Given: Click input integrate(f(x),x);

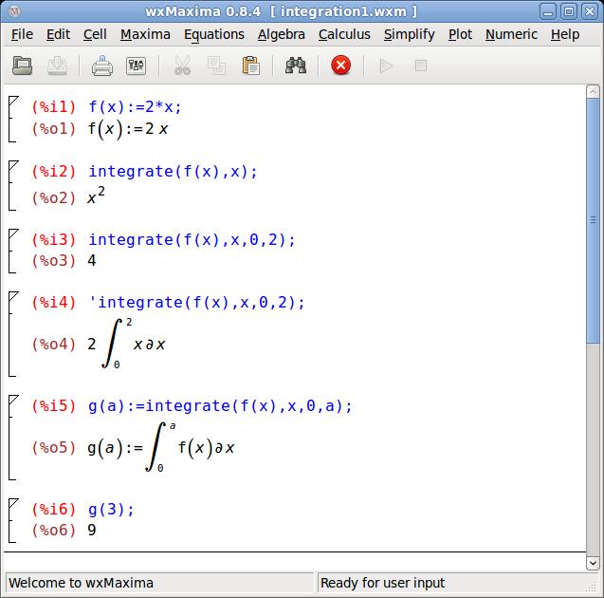Looking at the screenshot, I should tap(173, 172).
